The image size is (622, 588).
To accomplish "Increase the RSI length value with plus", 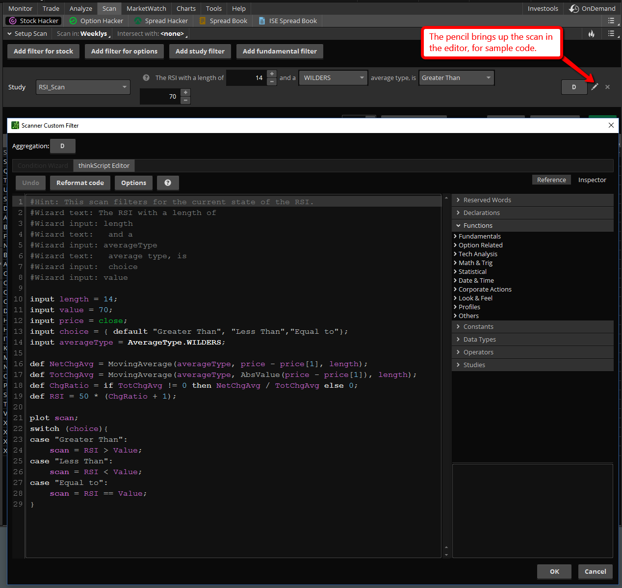I will [272, 74].
